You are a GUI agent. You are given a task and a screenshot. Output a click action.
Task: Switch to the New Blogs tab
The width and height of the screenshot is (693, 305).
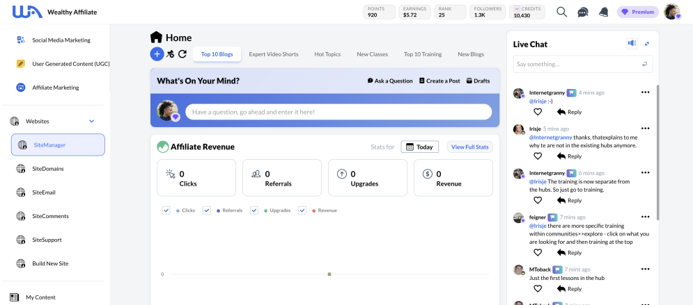[471, 54]
